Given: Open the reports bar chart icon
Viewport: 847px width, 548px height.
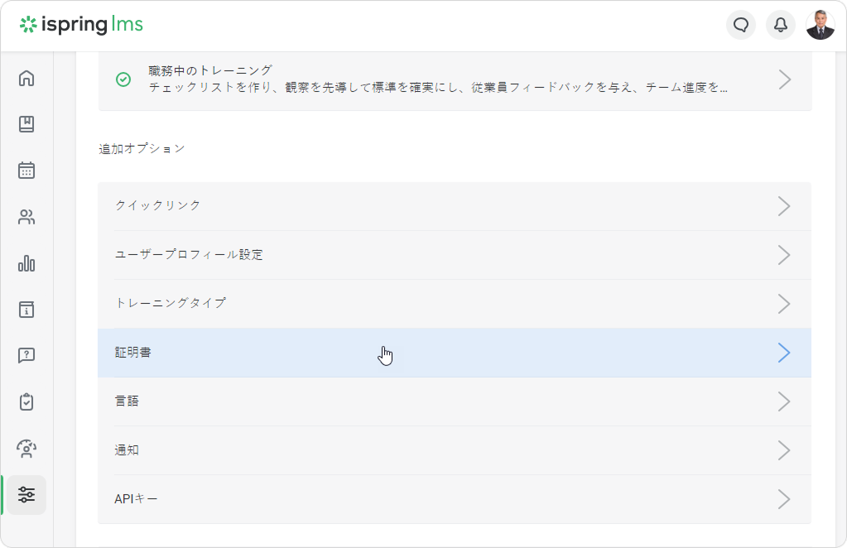Looking at the screenshot, I should pyautogui.click(x=26, y=263).
